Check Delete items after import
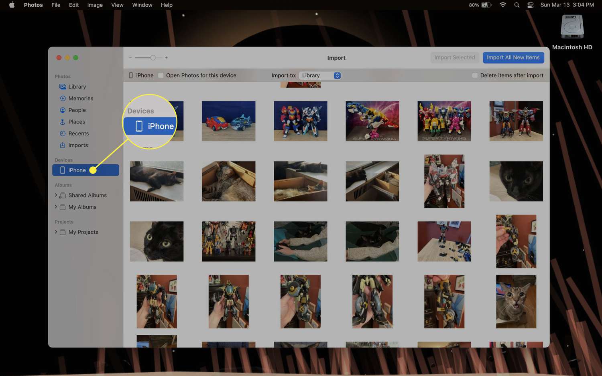This screenshot has width=602, height=376. point(475,75)
